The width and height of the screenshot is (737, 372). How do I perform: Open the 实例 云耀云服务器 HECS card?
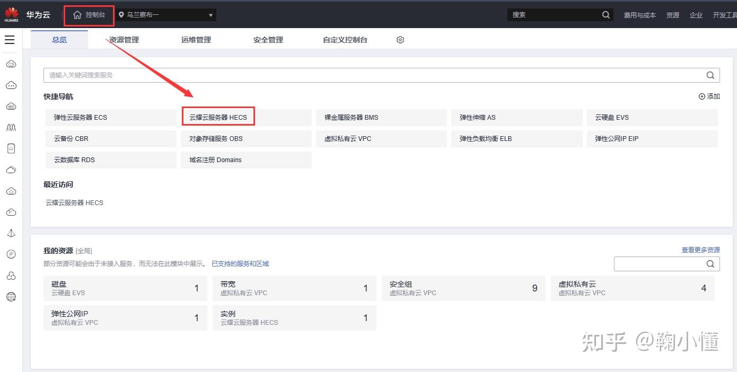pyautogui.click(x=294, y=318)
